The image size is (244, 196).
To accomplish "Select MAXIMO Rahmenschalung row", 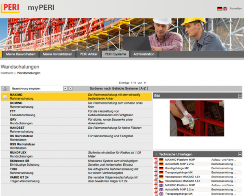I will tap(76, 97).
